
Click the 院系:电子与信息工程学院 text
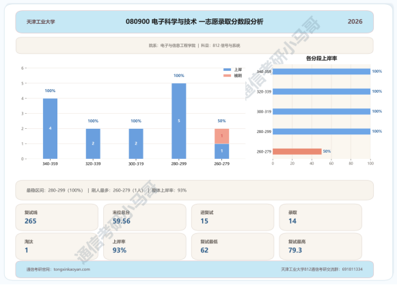(172, 46)
